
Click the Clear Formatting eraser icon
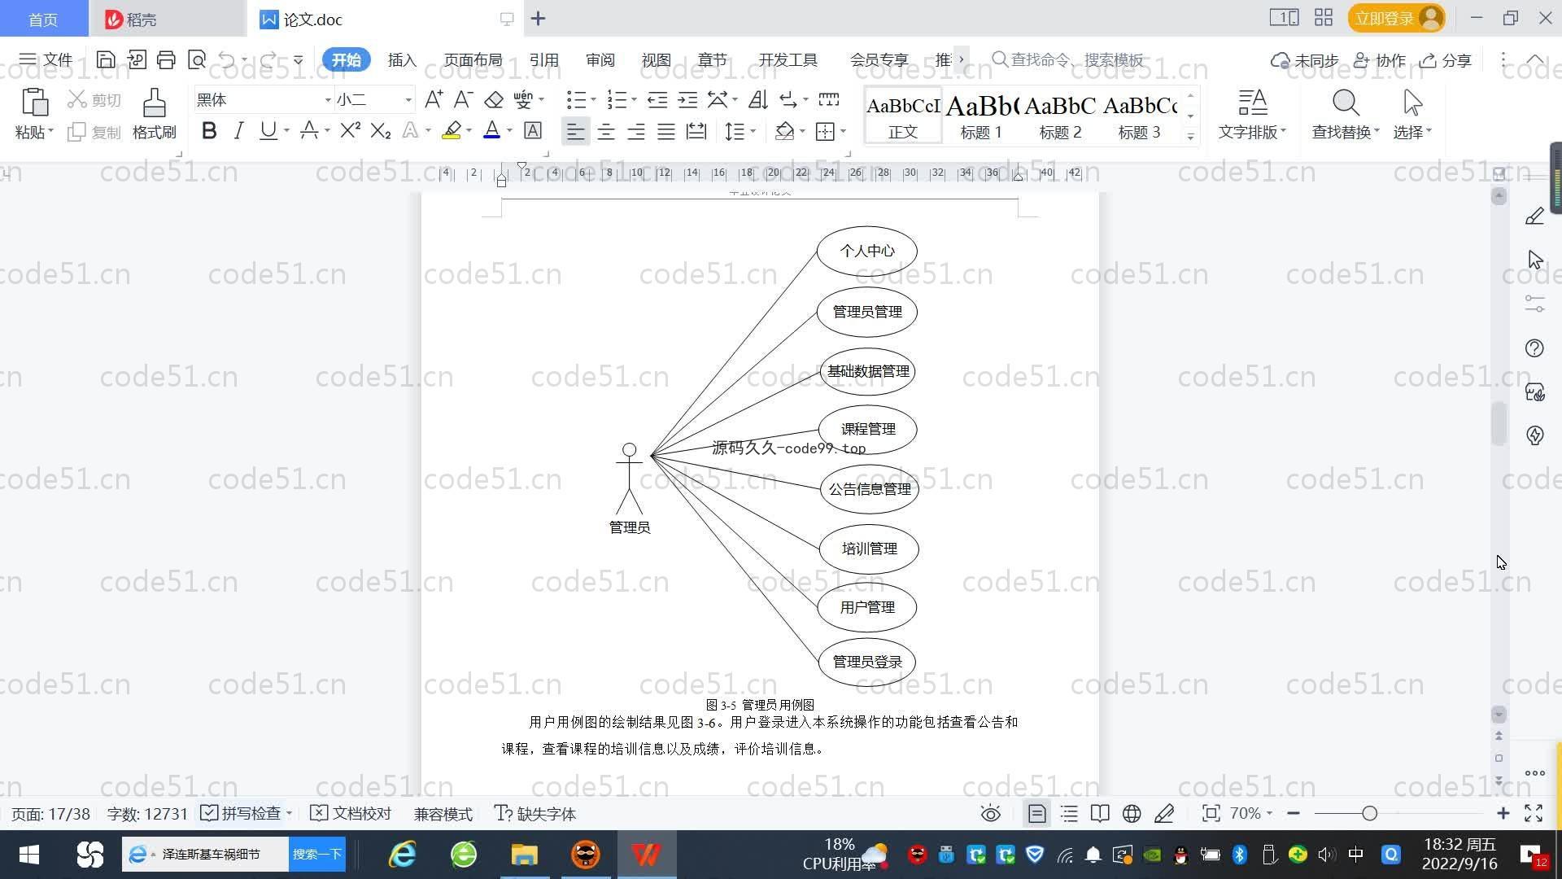[494, 99]
